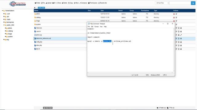Expand the .trash tree folder
The width and height of the screenshot is (197, 110).
(x=4, y=19)
